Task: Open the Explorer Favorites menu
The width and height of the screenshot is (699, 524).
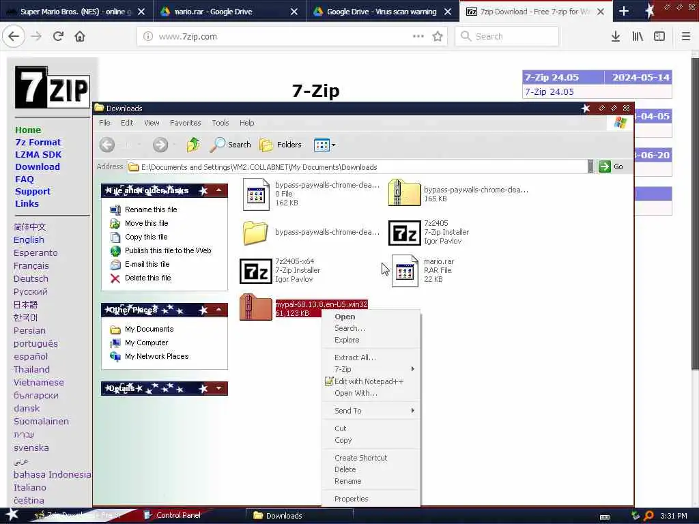Action: [185, 123]
